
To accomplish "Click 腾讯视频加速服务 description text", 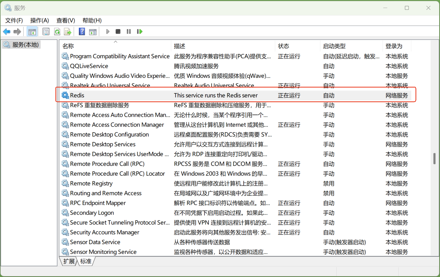I will pyautogui.click(x=196, y=66).
